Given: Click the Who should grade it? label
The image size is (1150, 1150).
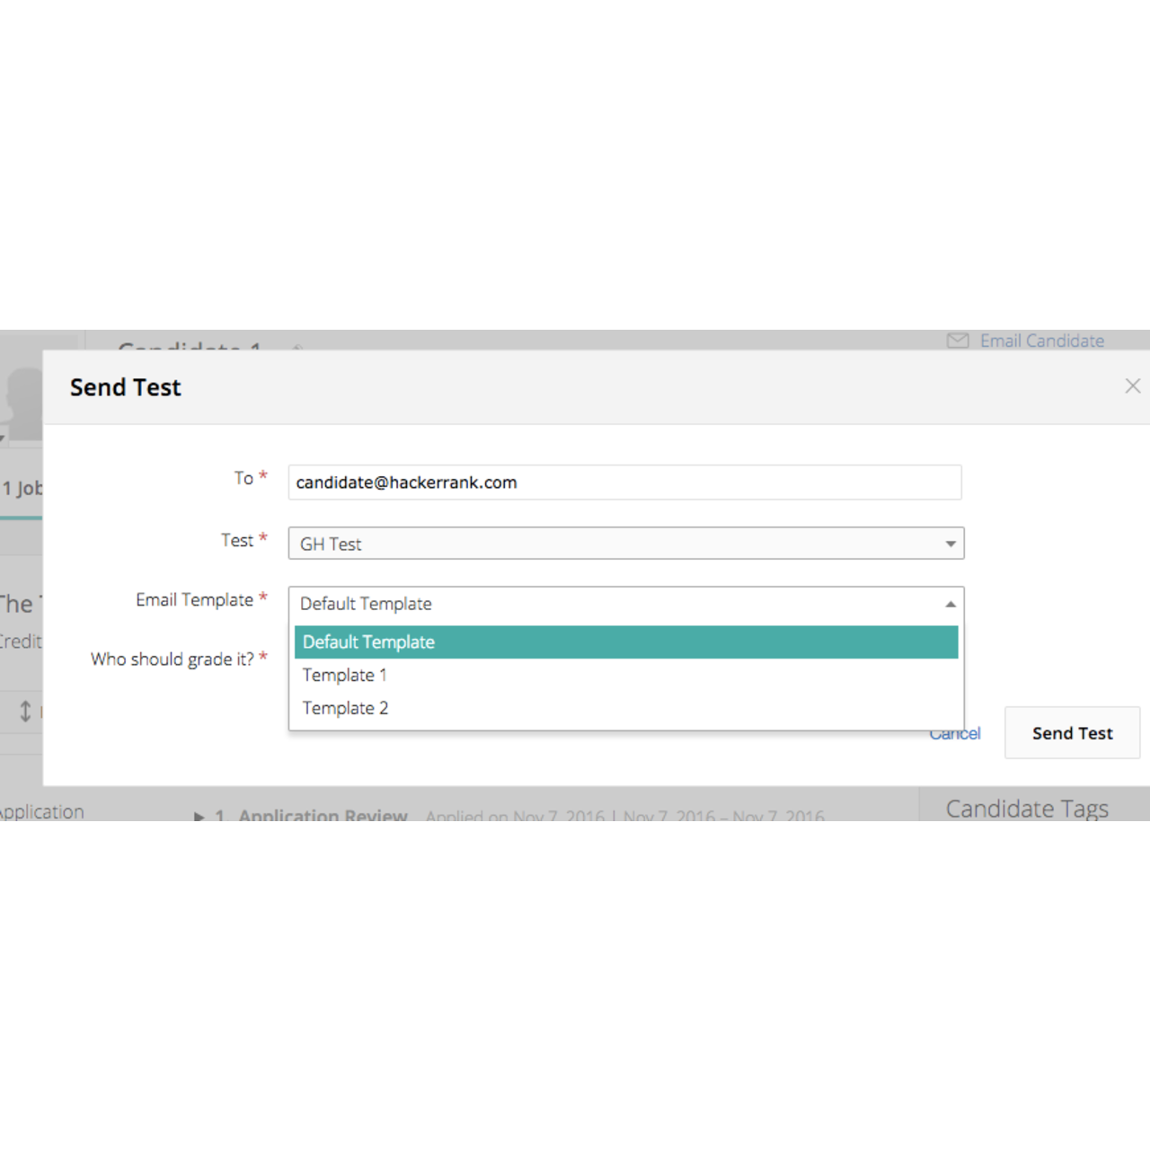Looking at the screenshot, I should [x=172, y=659].
